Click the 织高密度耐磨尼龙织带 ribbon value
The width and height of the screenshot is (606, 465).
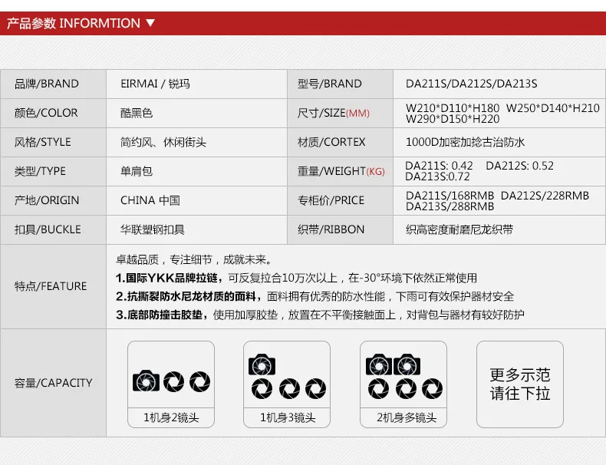tap(459, 229)
